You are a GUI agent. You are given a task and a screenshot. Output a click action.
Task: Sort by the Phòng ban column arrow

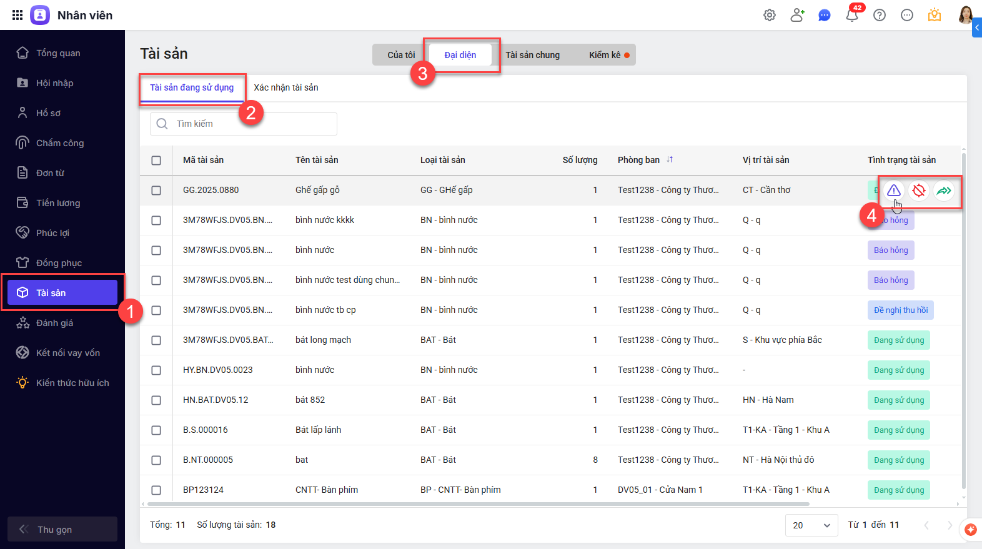(x=670, y=160)
